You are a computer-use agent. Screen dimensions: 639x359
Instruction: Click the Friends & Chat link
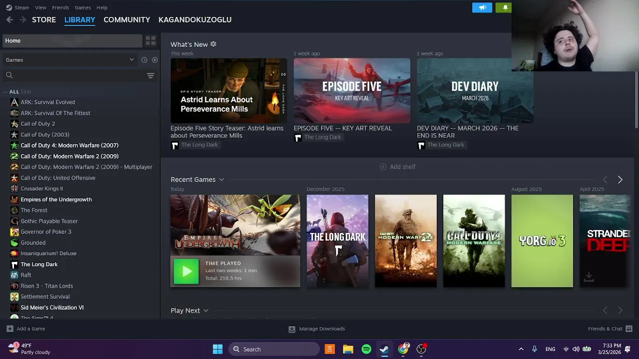[605, 329]
